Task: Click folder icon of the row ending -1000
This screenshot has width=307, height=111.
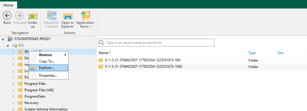Action: coord(101,67)
